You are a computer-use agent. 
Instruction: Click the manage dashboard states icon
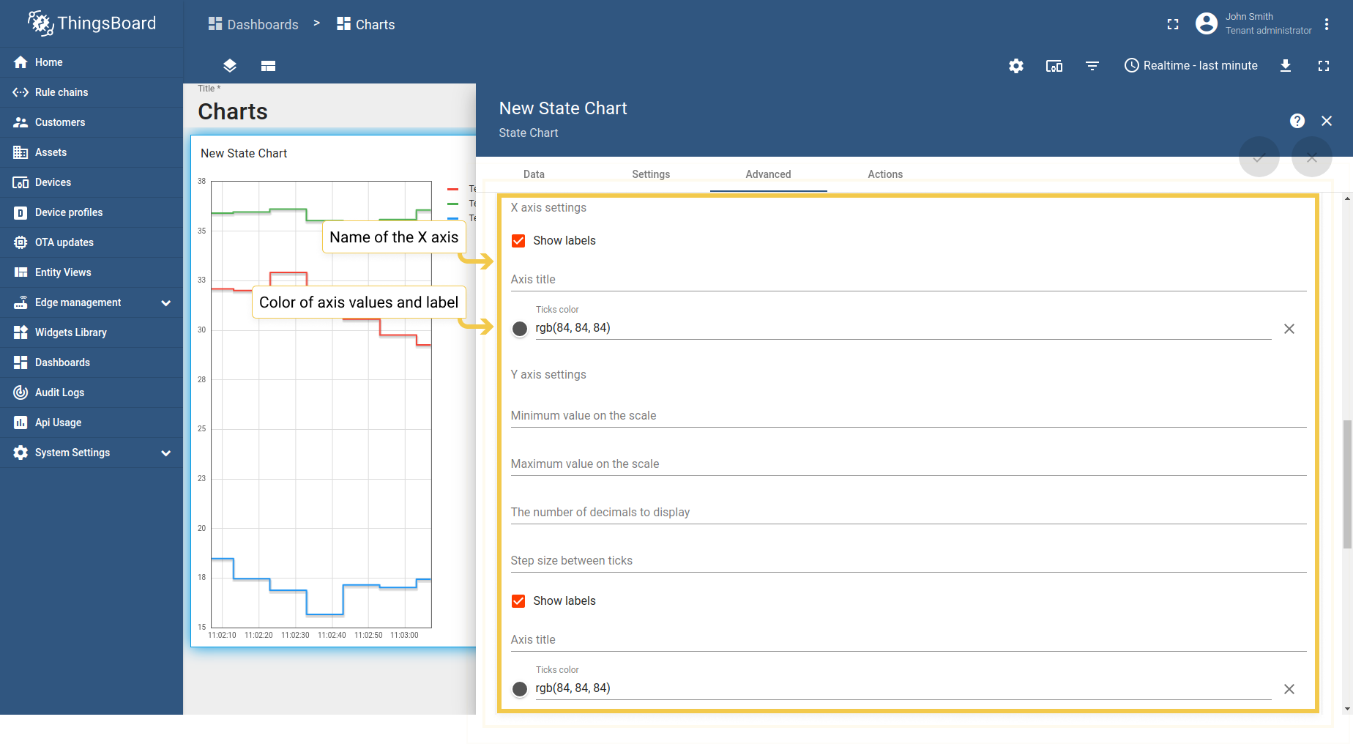click(x=268, y=66)
